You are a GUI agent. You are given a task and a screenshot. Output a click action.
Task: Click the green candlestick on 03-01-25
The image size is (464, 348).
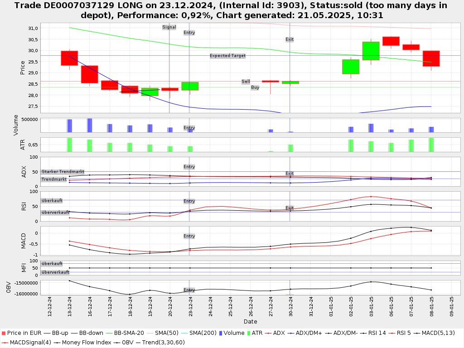(371, 51)
